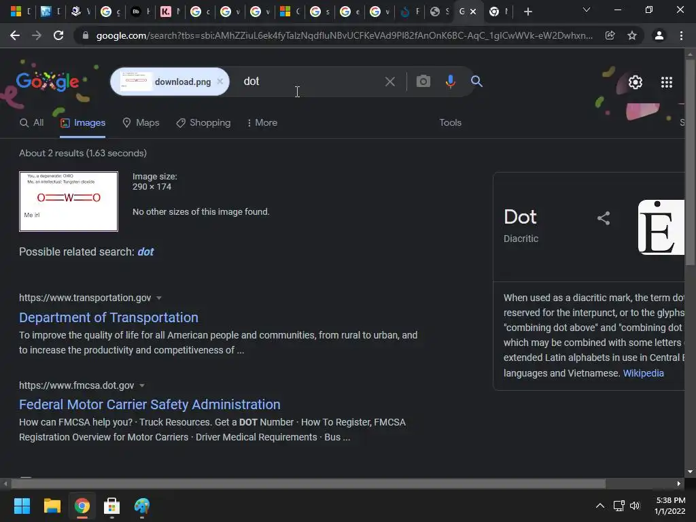Image resolution: width=696 pixels, height=522 pixels.
Task: Click the Chrome taskbar icon
Action: point(82,506)
